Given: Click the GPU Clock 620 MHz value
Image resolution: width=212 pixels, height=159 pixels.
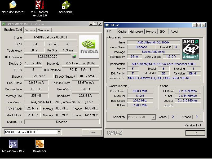Looking at the screenshot, I should 32,108.
